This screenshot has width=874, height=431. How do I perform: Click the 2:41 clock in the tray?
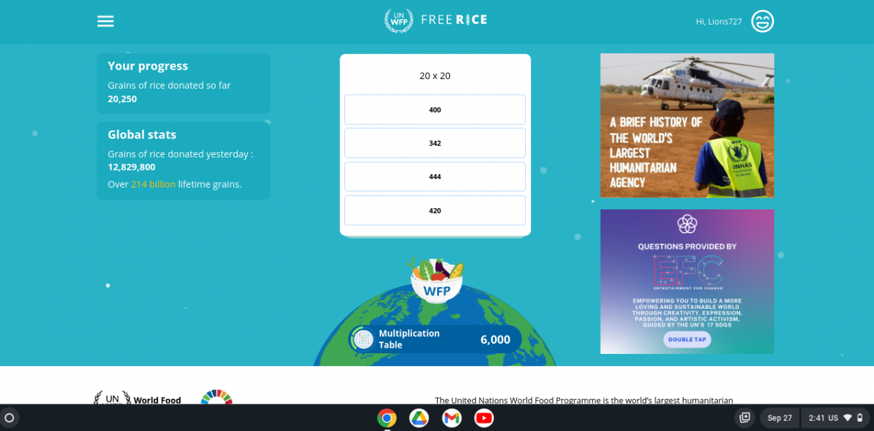point(817,418)
